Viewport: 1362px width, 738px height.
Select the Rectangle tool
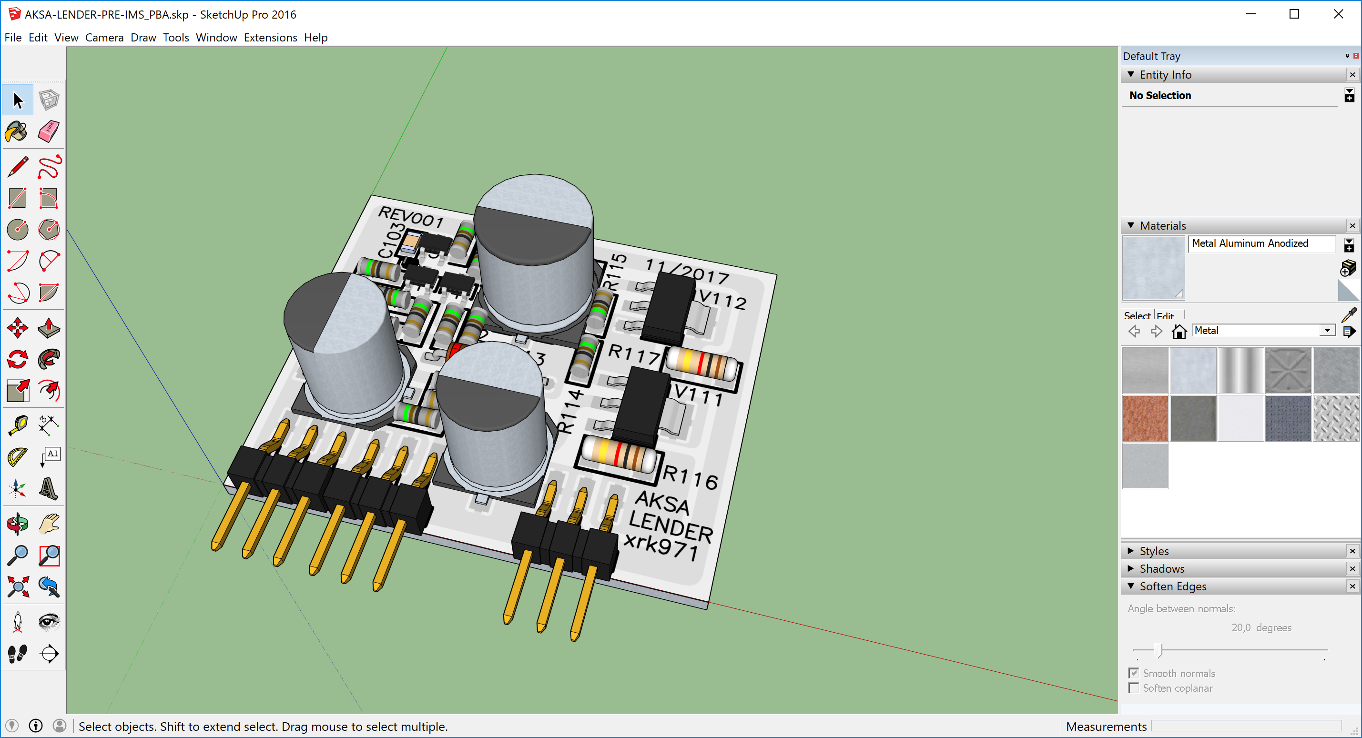pyautogui.click(x=18, y=198)
